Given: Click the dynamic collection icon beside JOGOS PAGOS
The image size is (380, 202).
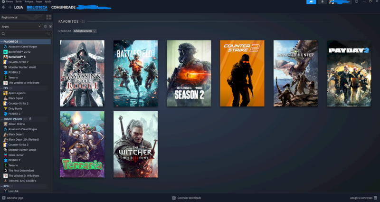Looking at the screenshot, I should pyautogui.click(x=30, y=119).
